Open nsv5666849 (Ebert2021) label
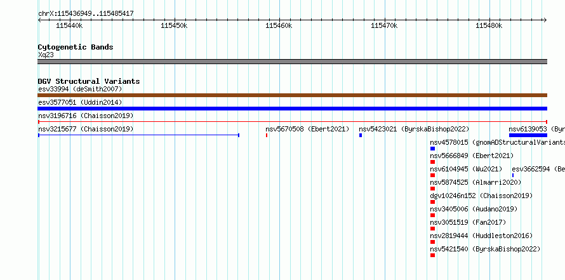Viewport: 565px width, 280px height. [472, 156]
